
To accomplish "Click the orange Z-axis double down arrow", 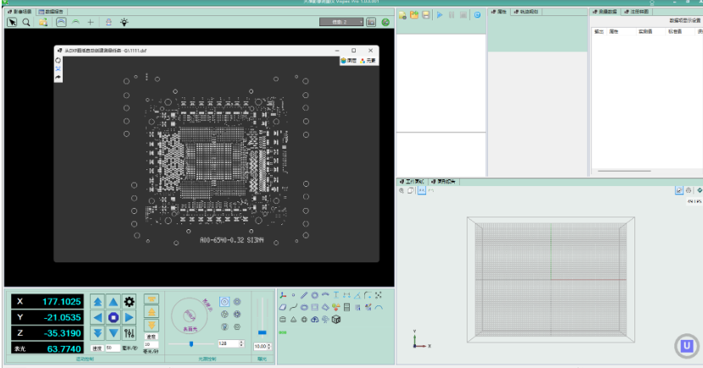I will tap(152, 326).
